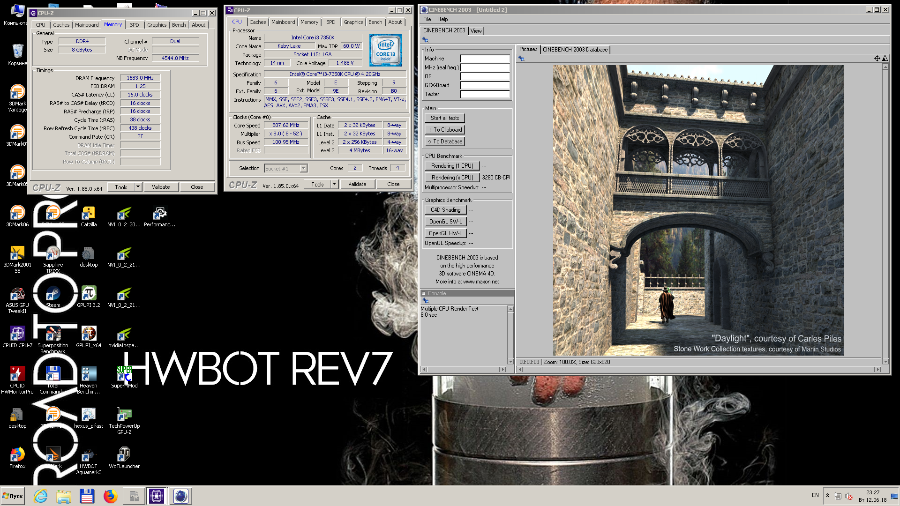Click move-arrows icon in Pictures panel
The image size is (900, 506).
pos(877,58)
